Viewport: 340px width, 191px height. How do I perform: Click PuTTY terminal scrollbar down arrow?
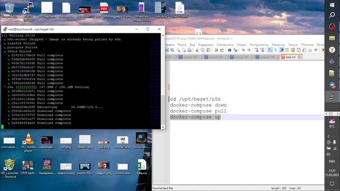tap(163, 127)
